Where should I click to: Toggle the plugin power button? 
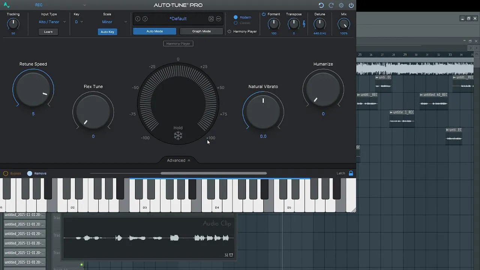pyautogui.click(x=351, y=5)
